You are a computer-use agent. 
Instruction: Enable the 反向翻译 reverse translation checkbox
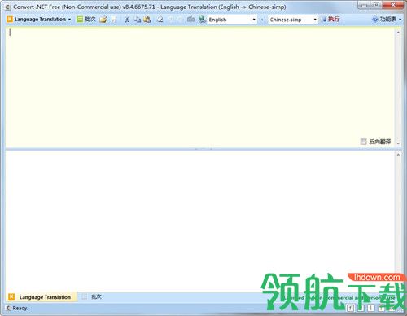[363, 142]
